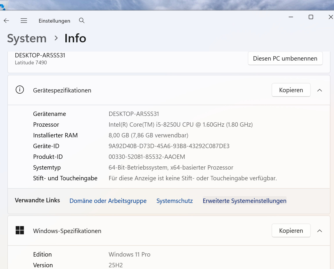
Task: Open the Erweiterte Systemeinstellungen link
Action: tap(244, 201)
